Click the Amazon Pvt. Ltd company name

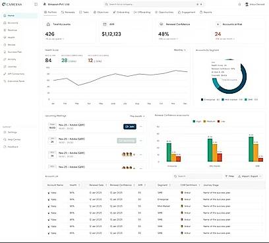point(59,4)
